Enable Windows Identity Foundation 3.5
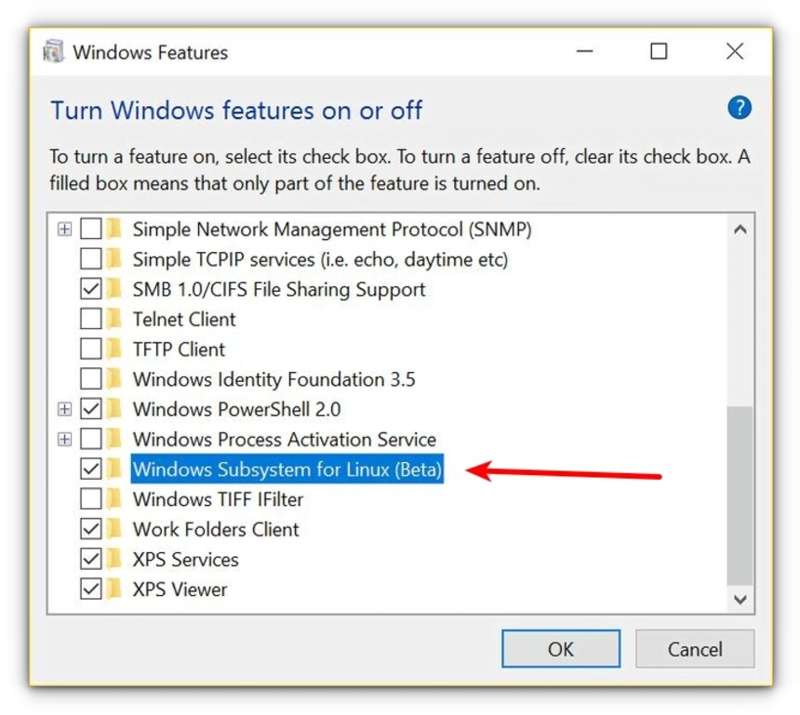 (89, 378)
